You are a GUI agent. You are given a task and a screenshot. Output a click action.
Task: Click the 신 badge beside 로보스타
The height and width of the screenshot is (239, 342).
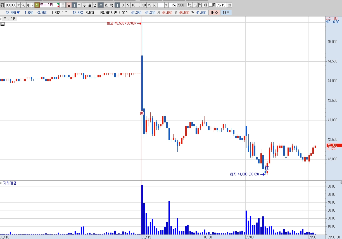[37, 5]
